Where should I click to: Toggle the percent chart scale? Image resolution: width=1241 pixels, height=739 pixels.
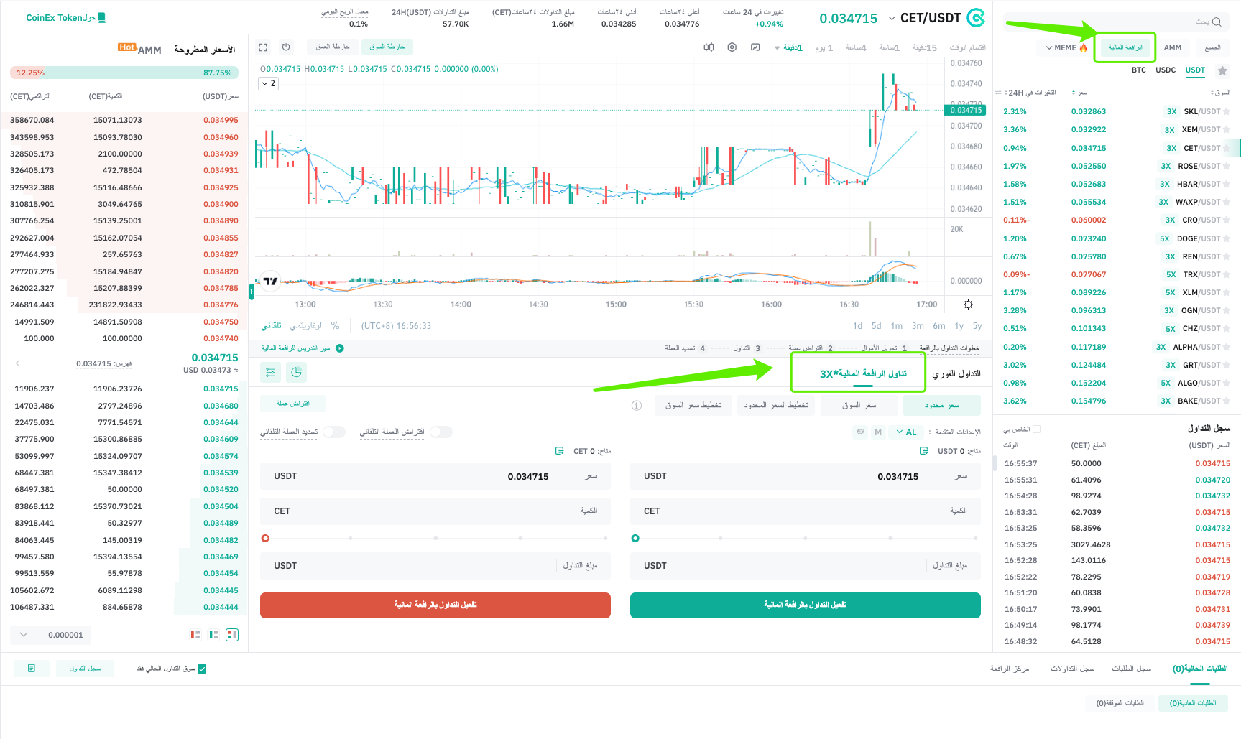[x=335, y=326]
